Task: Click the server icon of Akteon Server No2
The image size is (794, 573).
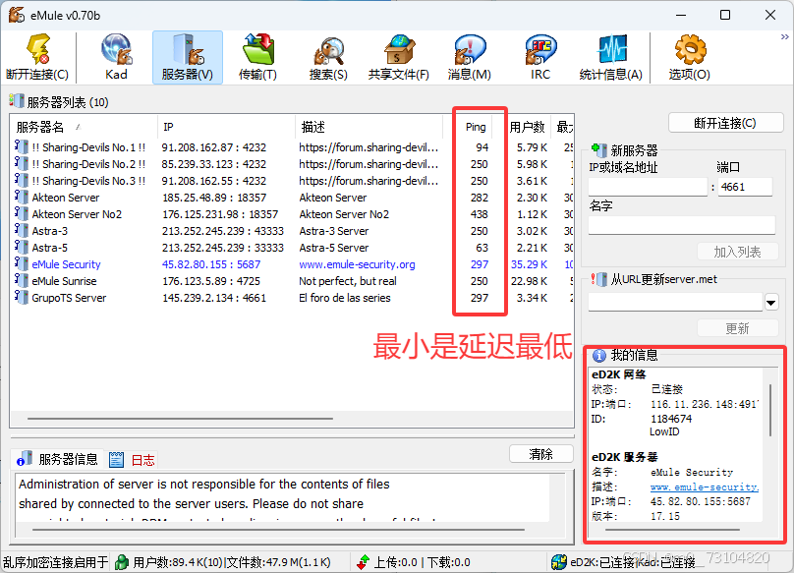Action: click(x=22, y=214)
